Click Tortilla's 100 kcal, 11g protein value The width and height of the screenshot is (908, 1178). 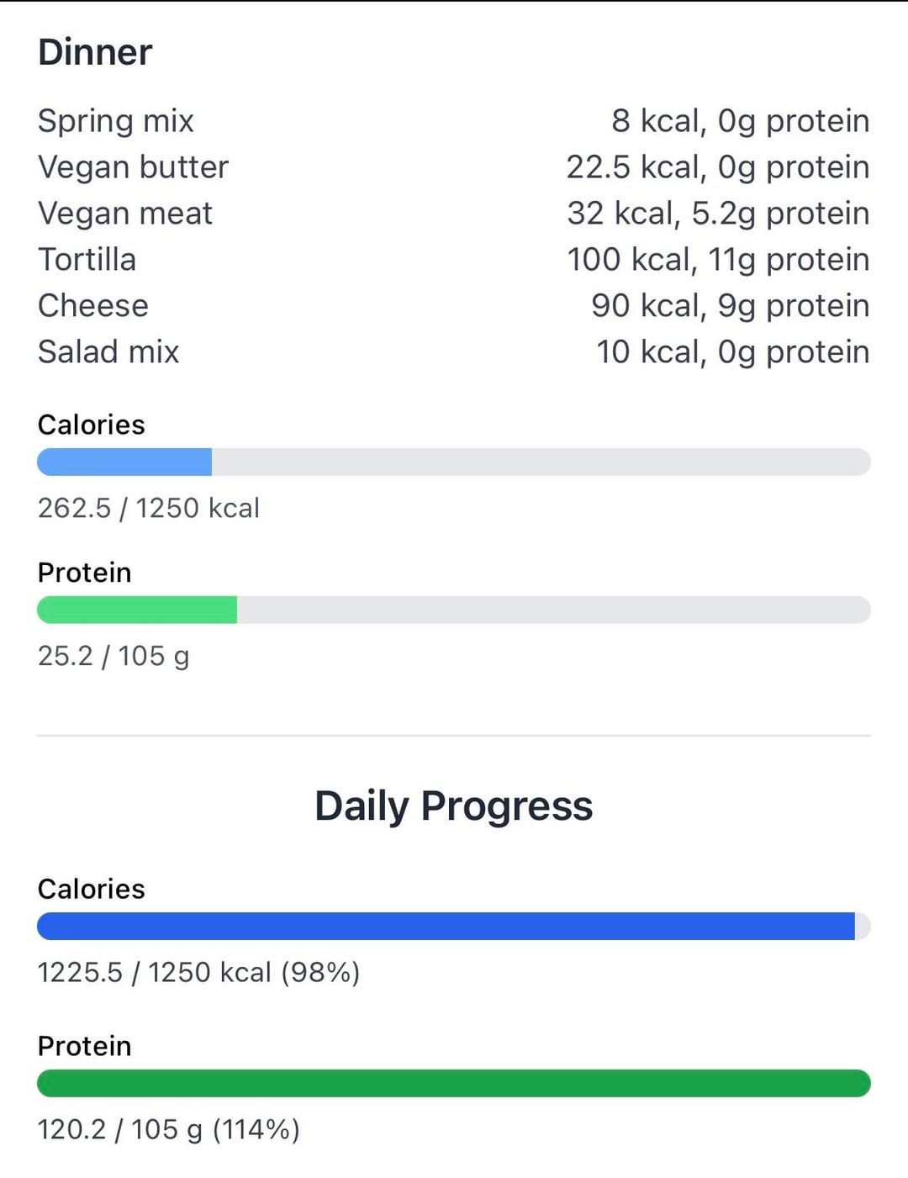pyautogui.click(x=718, y=260)
